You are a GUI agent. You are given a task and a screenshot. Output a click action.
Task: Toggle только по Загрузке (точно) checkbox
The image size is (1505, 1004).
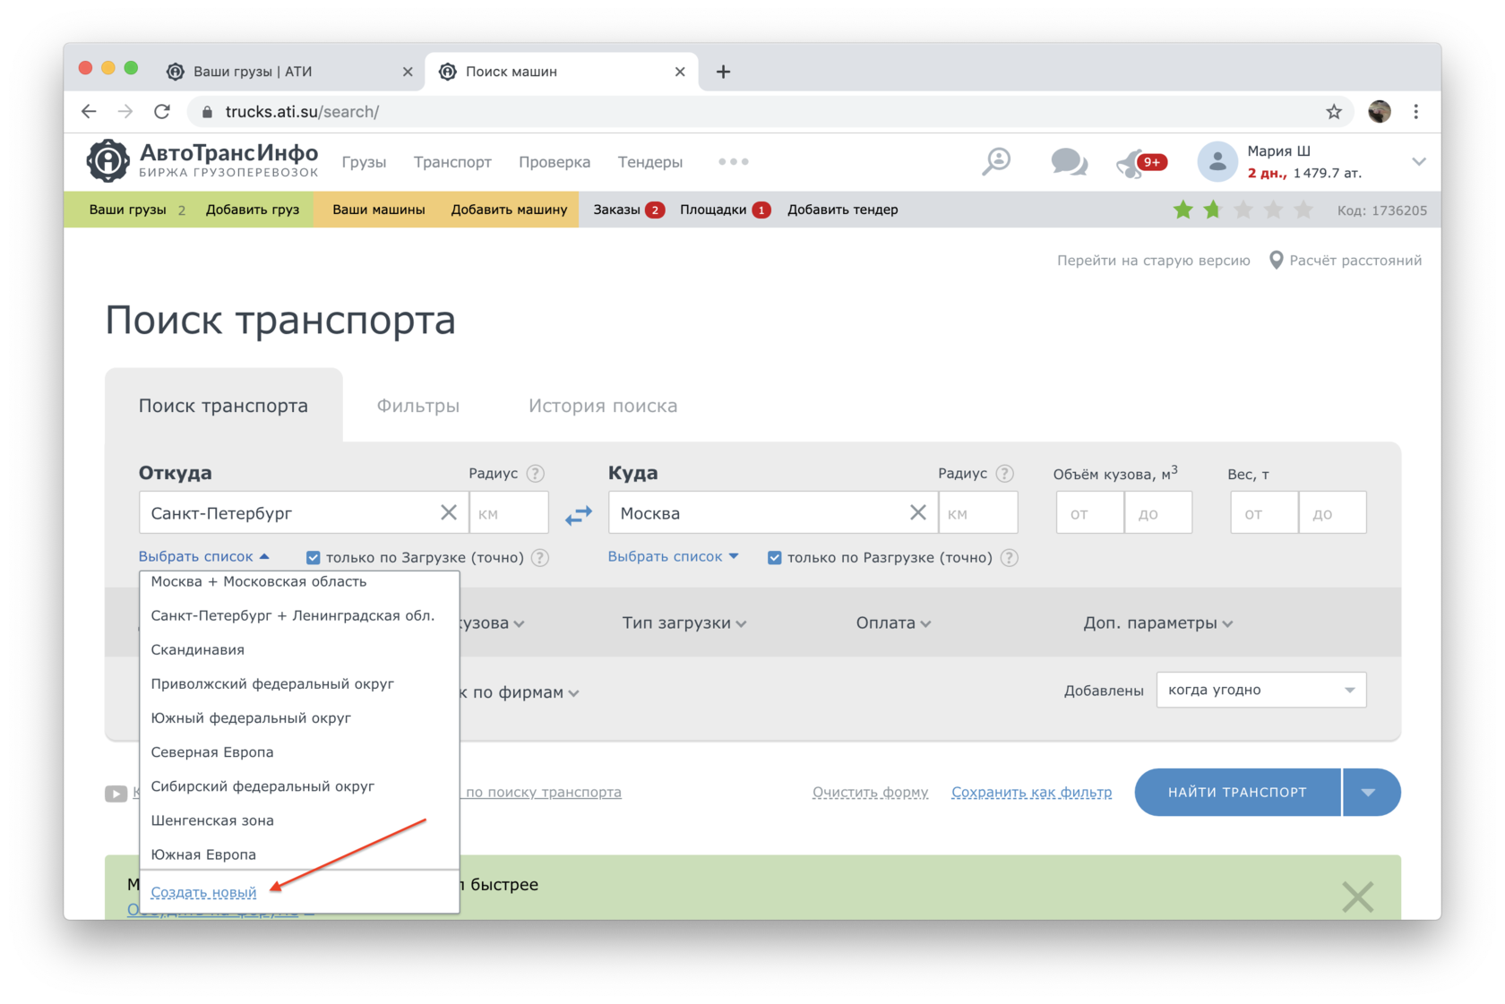point(314,558)
